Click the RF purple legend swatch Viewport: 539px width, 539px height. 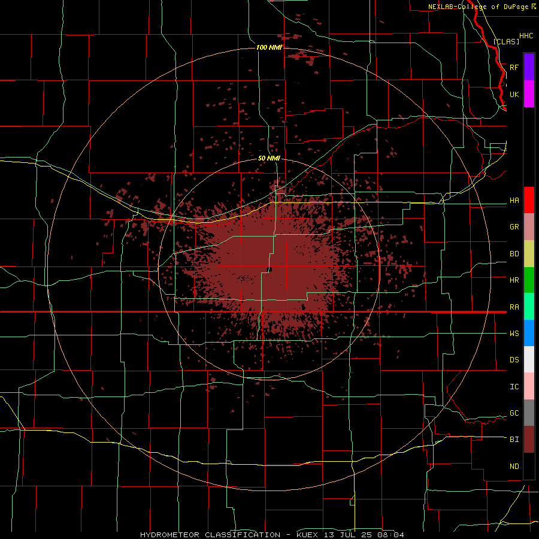(x=529, y=67)
